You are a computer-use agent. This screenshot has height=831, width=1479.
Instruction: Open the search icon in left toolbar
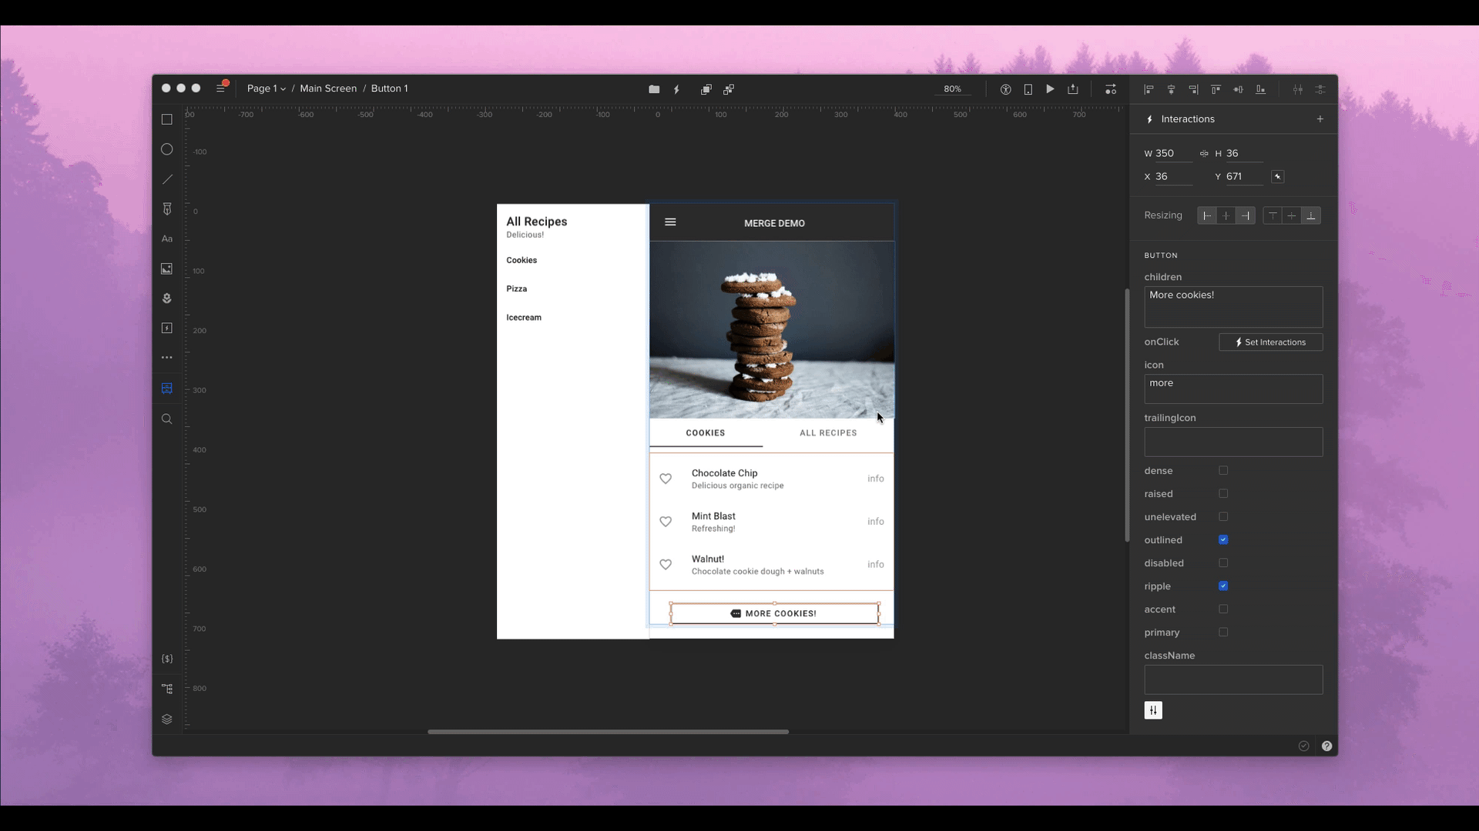coord(166,419)
